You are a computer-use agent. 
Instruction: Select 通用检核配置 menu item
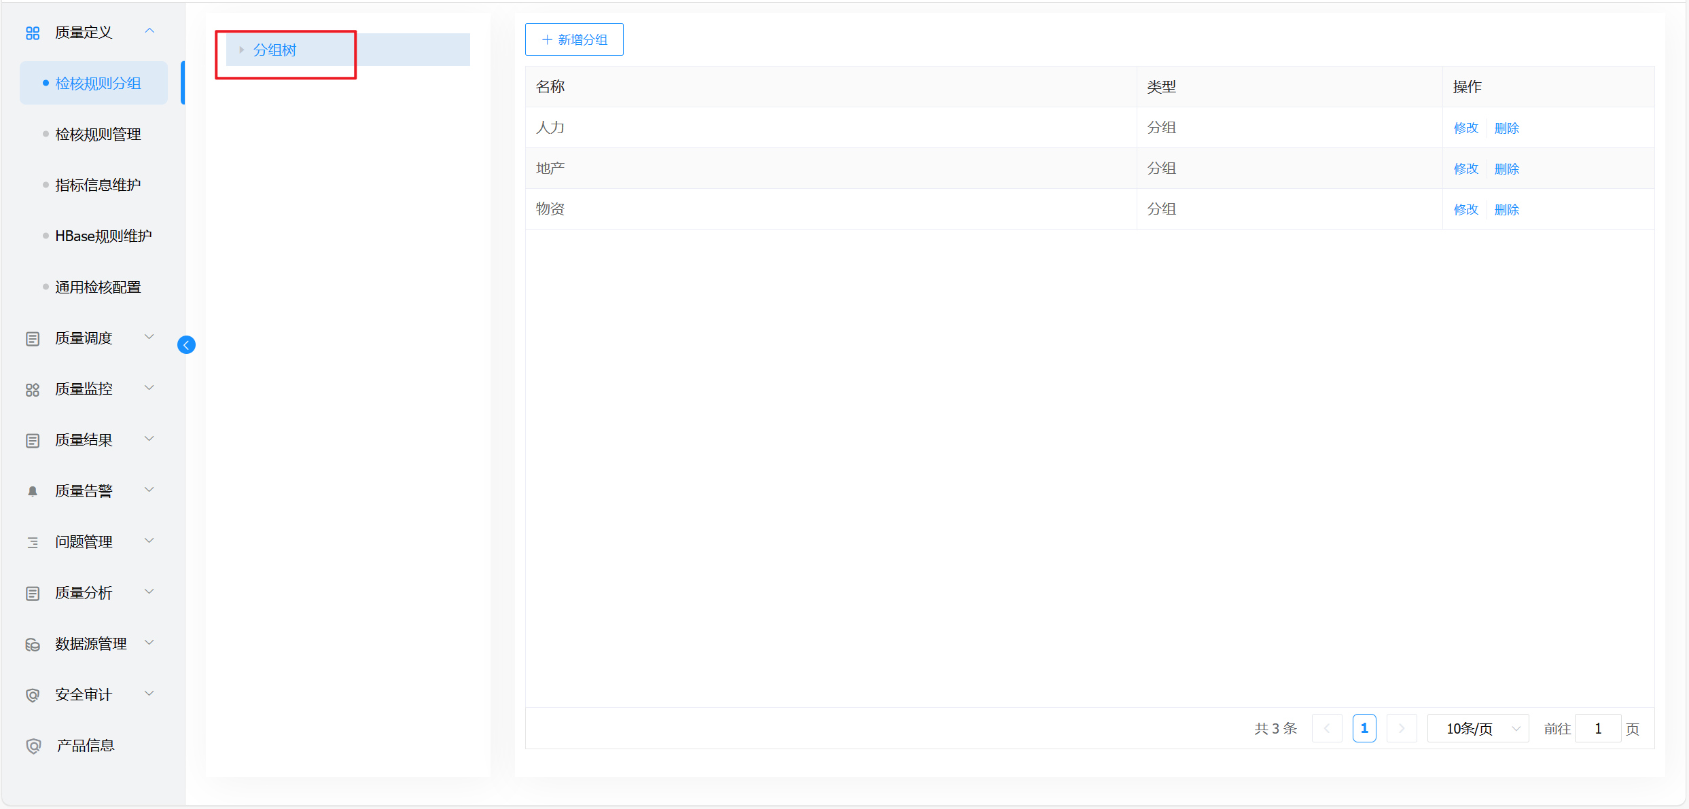[98, 287]
